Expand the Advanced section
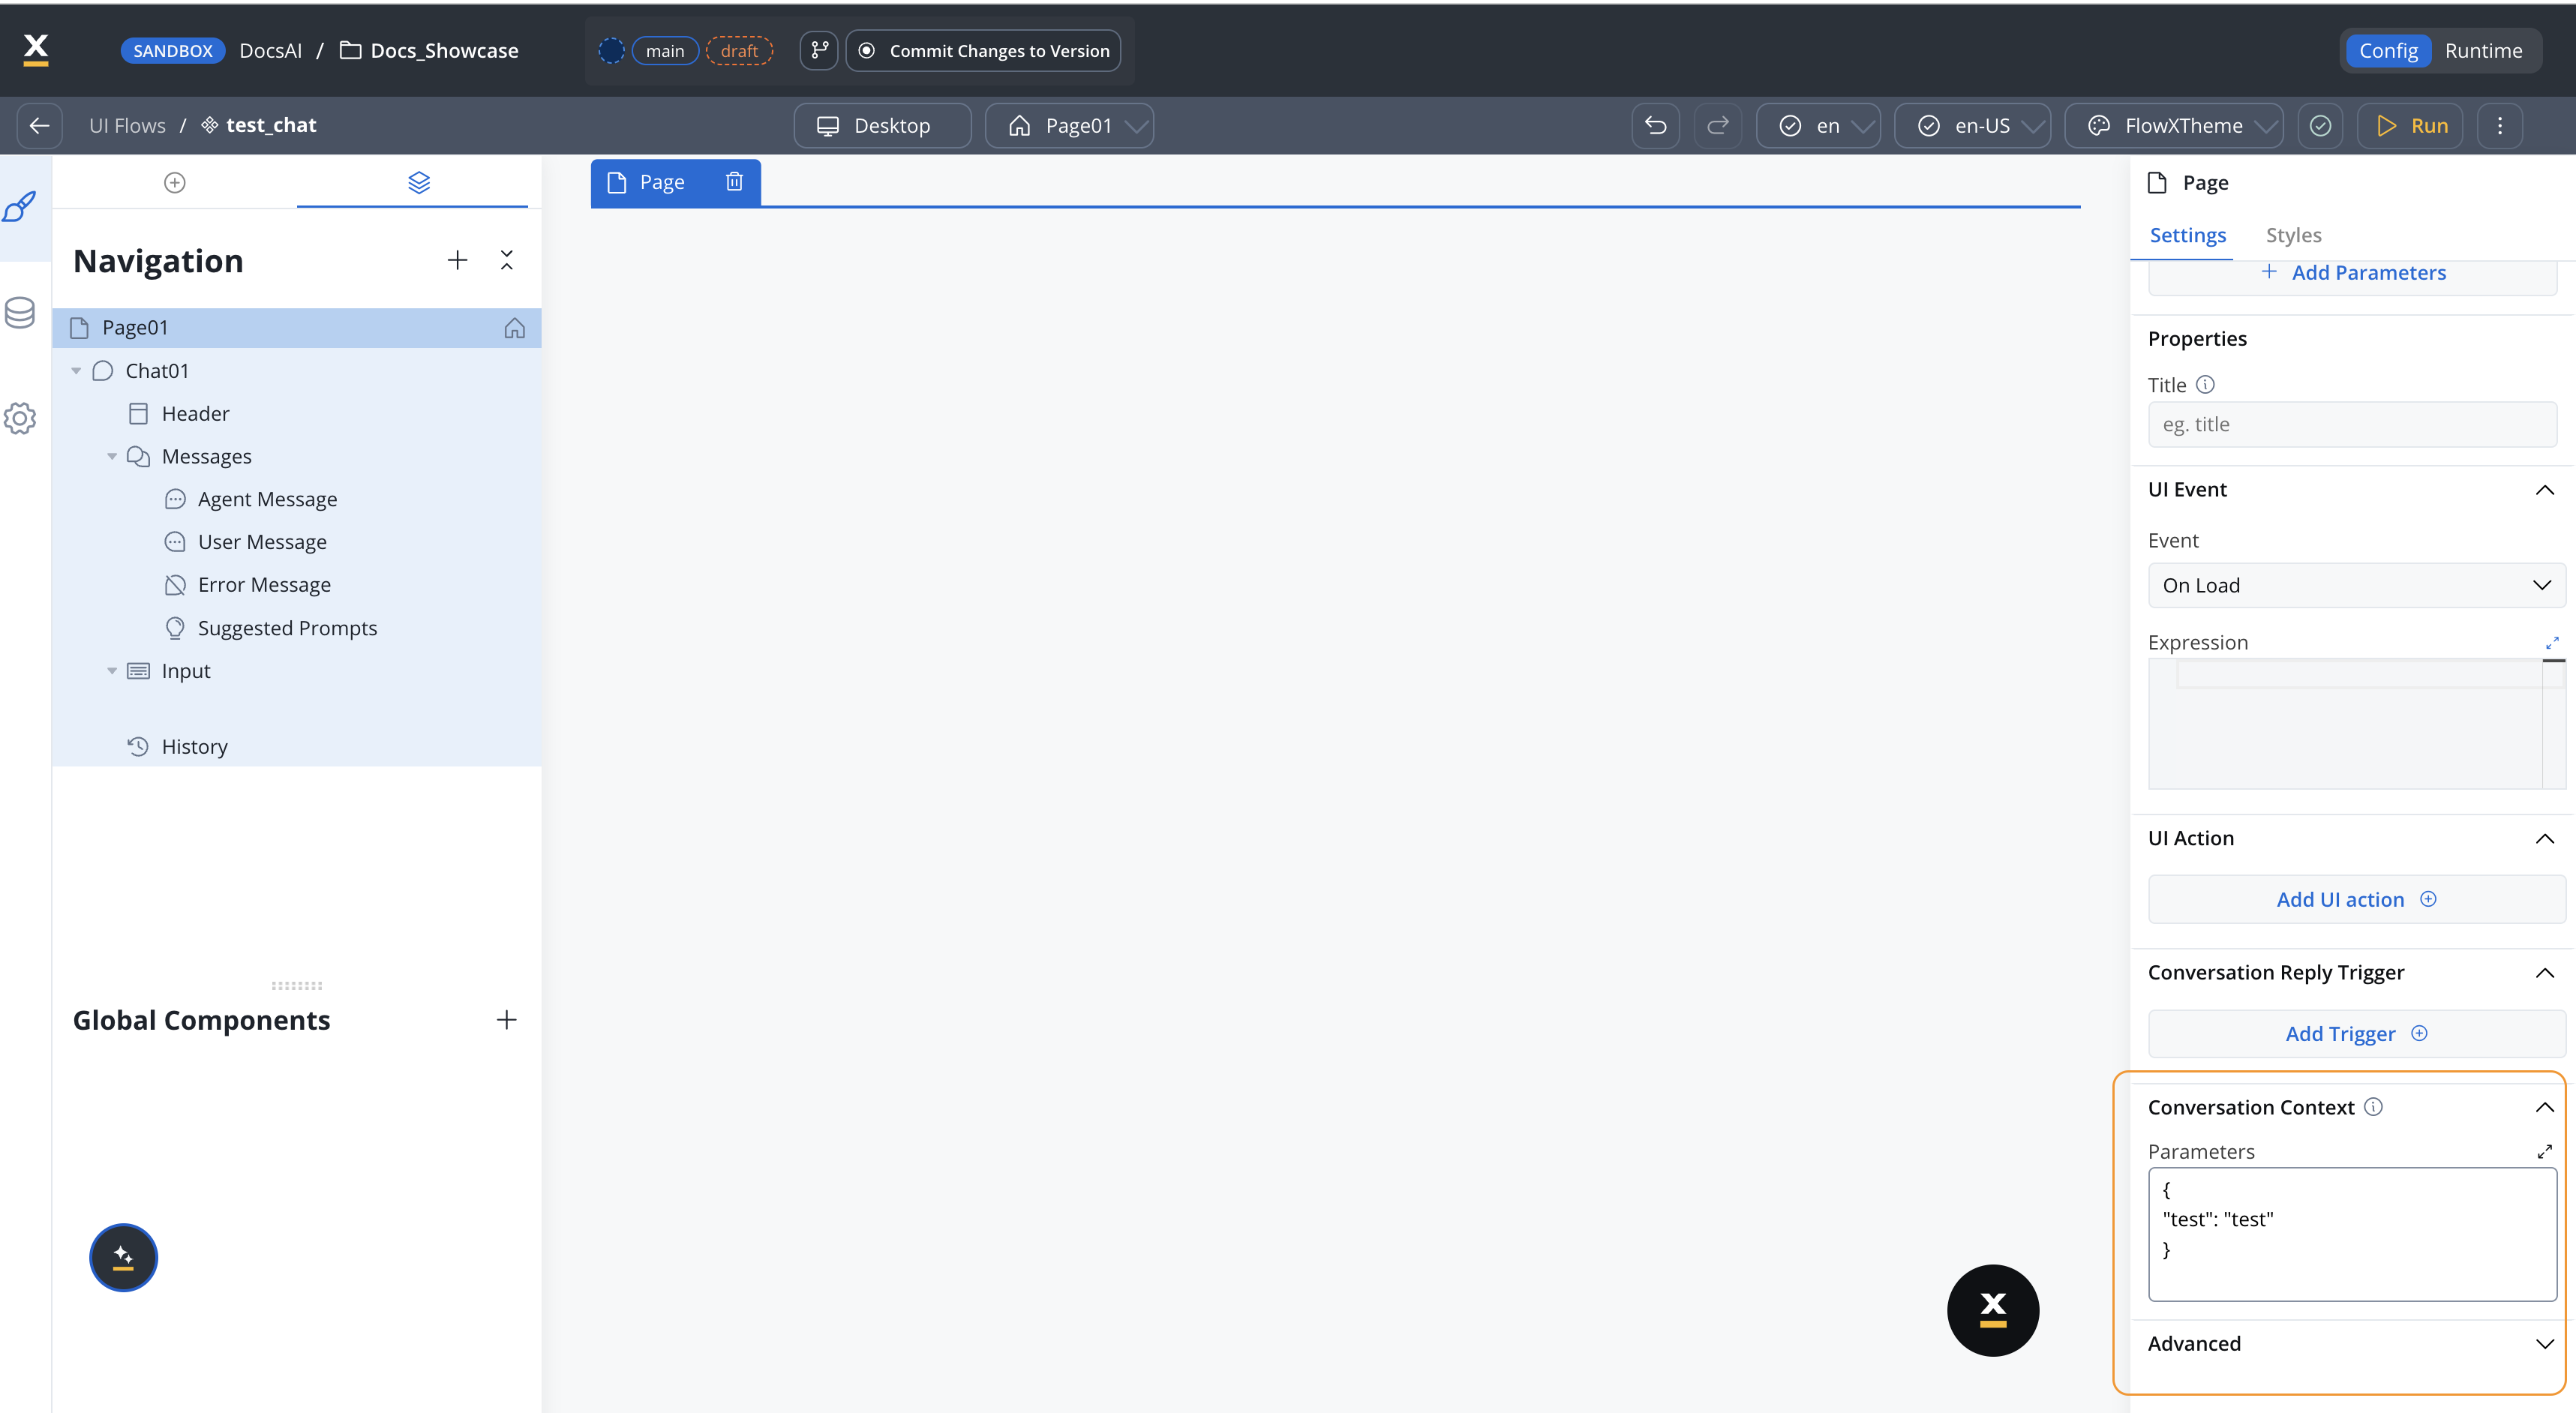The height and width of the screenshot is (1413, 2576). (2544, 1343)
